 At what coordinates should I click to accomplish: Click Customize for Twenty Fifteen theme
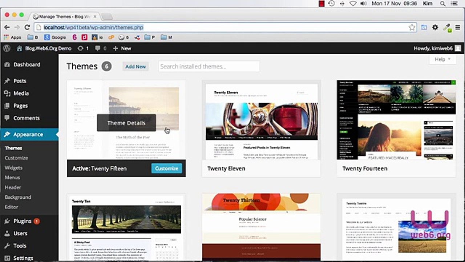167,168
